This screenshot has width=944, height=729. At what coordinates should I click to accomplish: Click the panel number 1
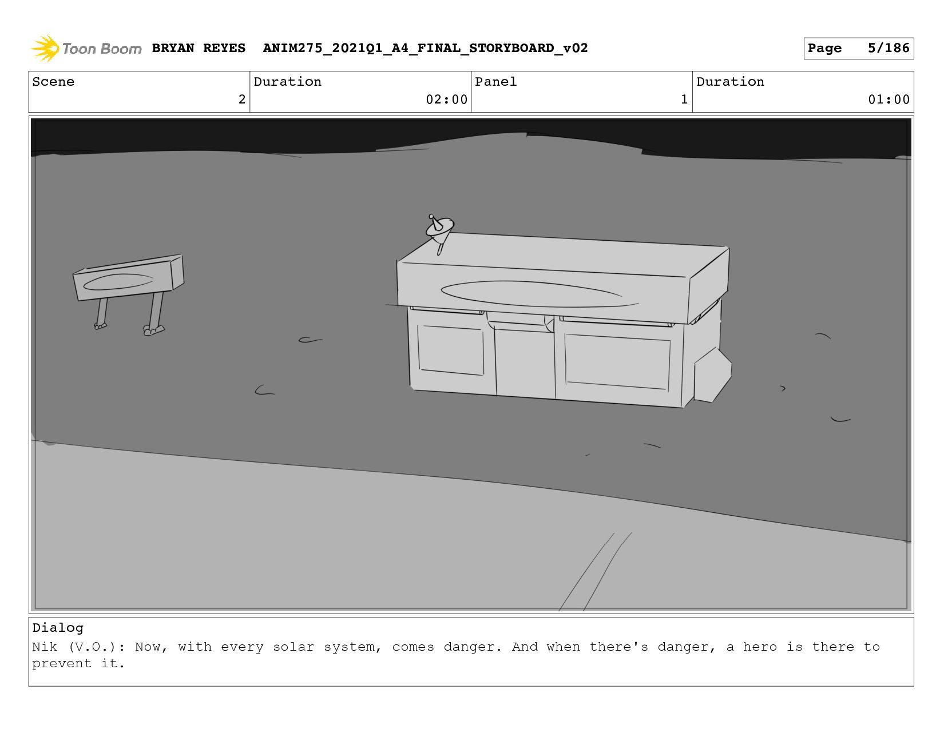coord(684,99)
